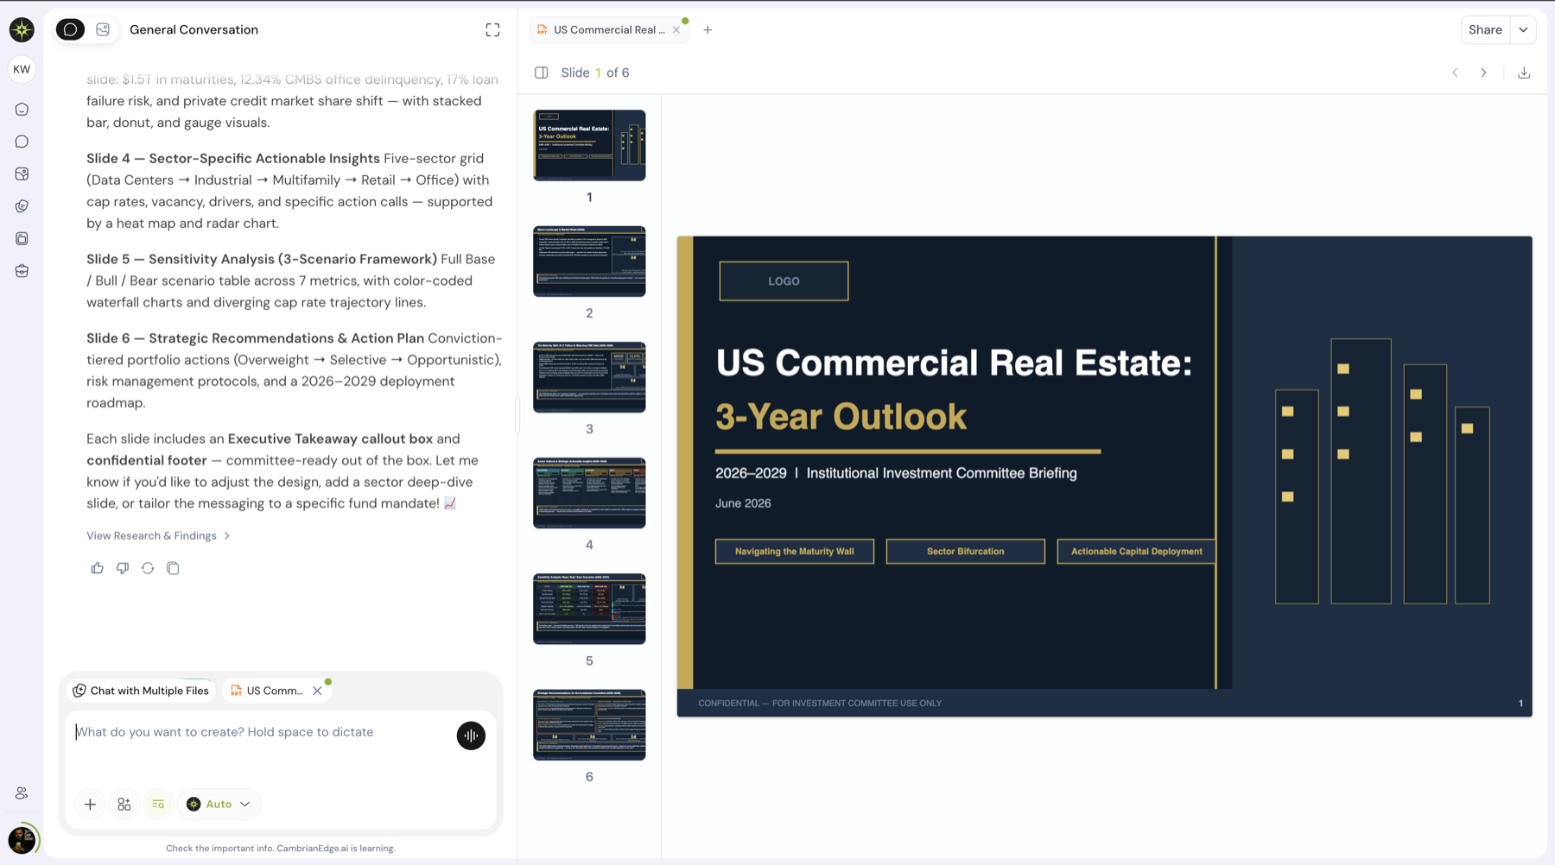Expand the Share options chevron
Screen dimensions: 1555x865
pyautogui.click(x=1524, y=30)
